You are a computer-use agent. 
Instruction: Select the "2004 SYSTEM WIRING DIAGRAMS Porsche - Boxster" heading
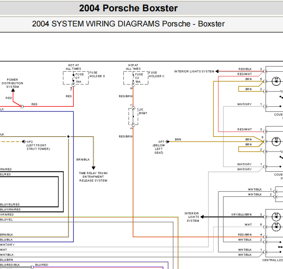tap(129, 24)
